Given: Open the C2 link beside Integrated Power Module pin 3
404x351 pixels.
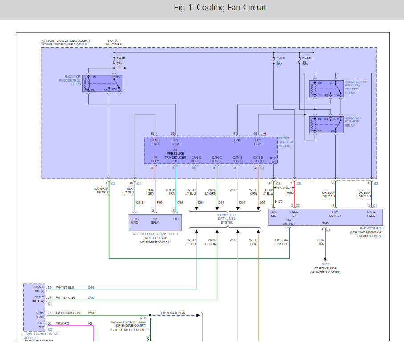Looking at the screenshot, I should tap(376, 184).
